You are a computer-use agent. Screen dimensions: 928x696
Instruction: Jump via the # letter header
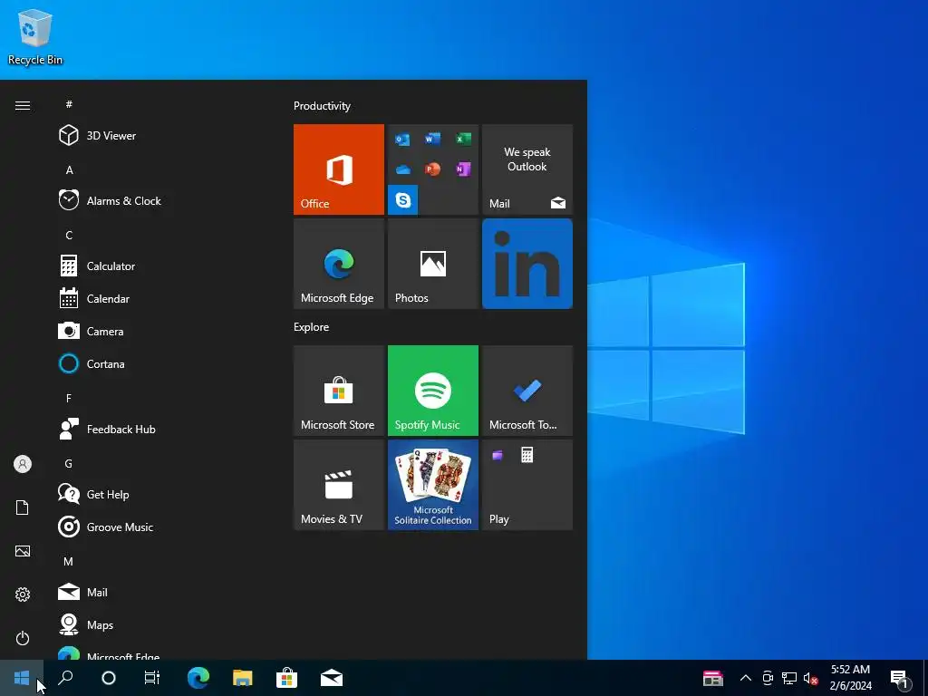(x=69, y=104)
